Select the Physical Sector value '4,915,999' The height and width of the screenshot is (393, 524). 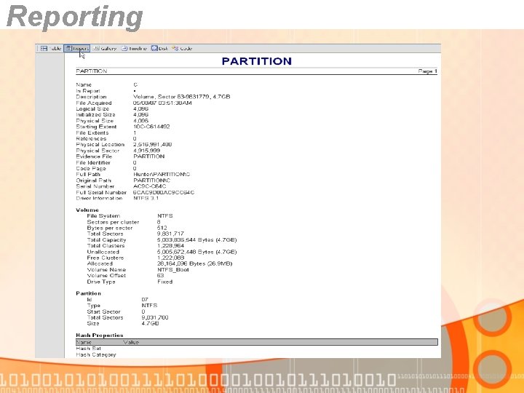(146, 151)
